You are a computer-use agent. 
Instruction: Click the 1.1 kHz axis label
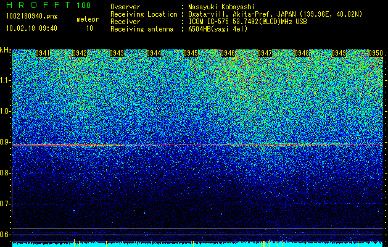click(x=4, y=80)
